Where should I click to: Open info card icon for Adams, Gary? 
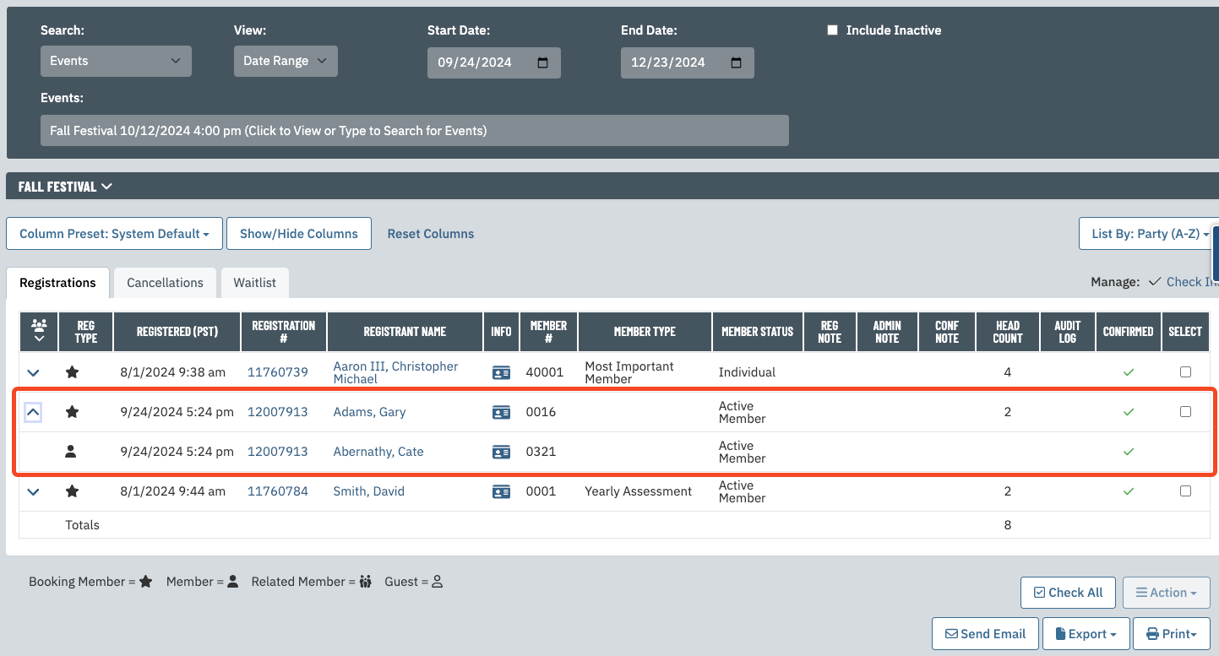coord(501,412)
